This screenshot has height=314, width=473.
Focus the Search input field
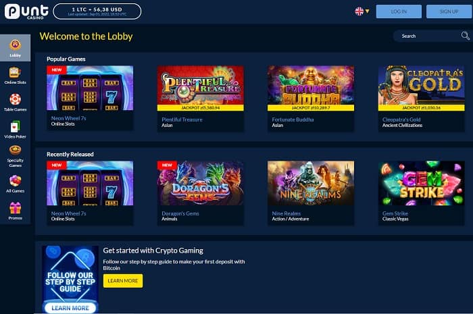pos(428,36)
